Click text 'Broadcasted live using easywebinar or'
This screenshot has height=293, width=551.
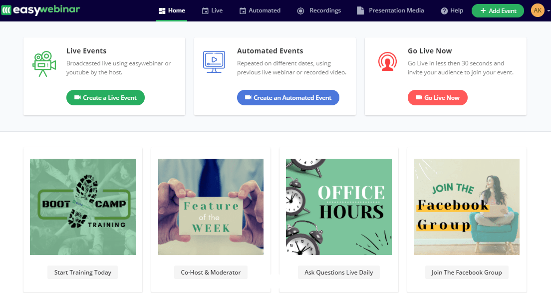118,63
